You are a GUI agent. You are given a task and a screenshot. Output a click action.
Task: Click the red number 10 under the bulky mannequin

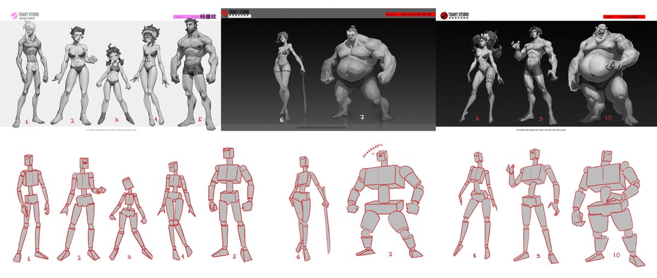(x=616, y=254)
